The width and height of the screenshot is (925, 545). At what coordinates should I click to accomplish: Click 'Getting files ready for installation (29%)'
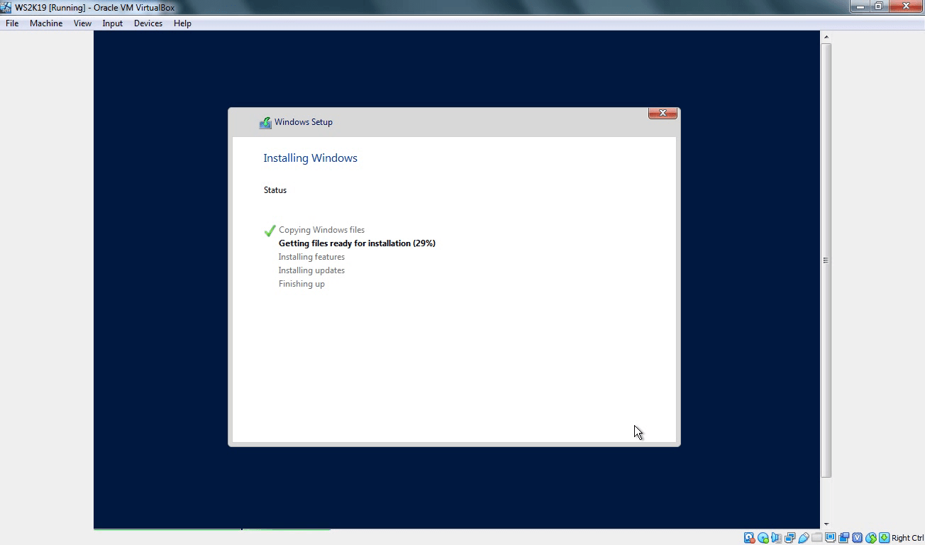pyautogui.click(x=357, y=243)
